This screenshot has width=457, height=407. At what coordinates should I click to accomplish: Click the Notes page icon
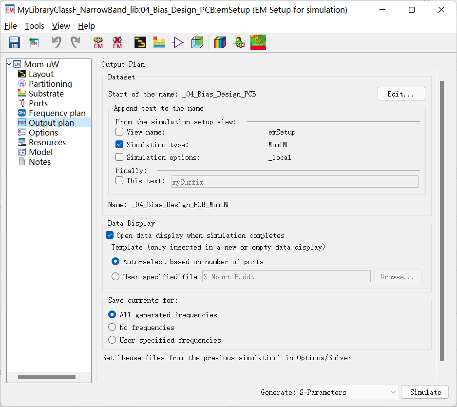point(22,161)
